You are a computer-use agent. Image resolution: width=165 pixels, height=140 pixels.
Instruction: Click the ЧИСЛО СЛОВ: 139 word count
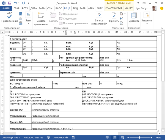pyautogui.click(x=34, y=138)
